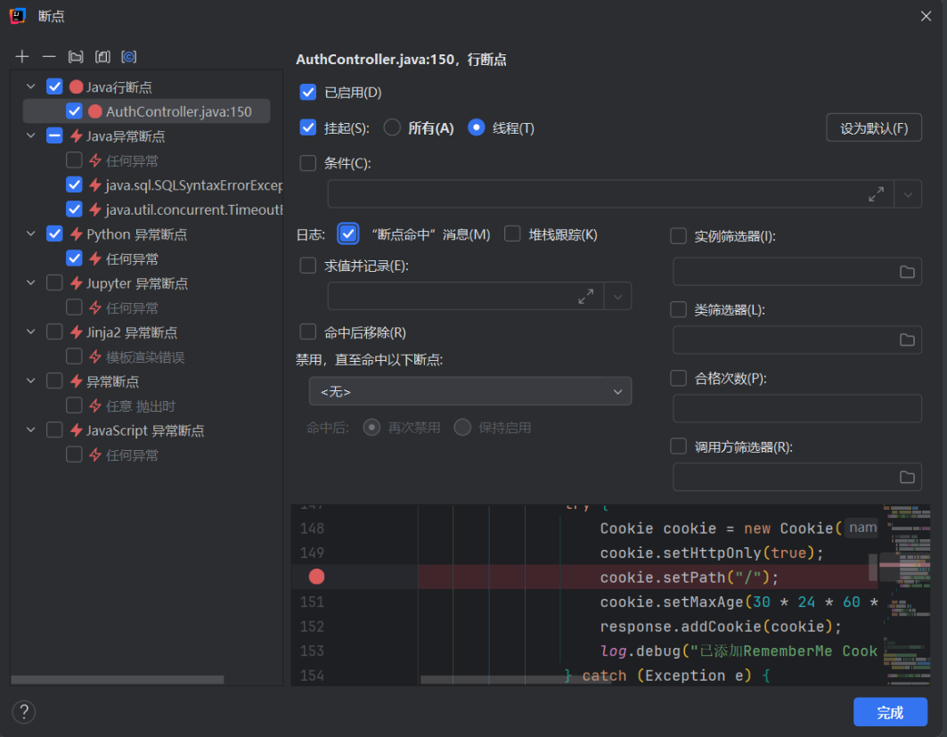947x737 pixels.
Task: Click the 完成 done button
Action: (889, 712)
